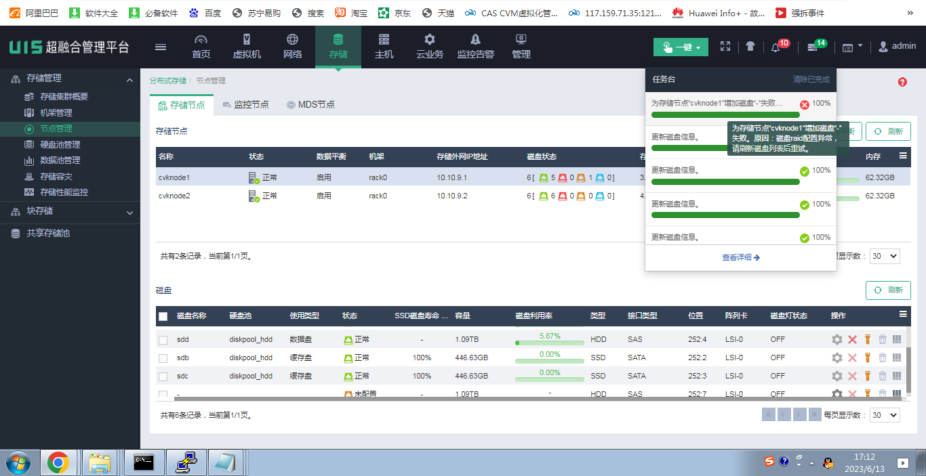Image resolution: width=926 pixels, height=476 pixels.
Task: Open 共享存储池 in sidebar
Action: 47,233
